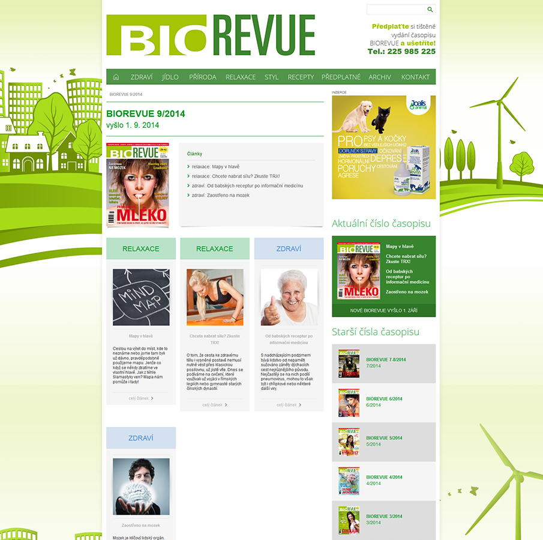Click the sidebar current issue cover thumbnail
The width and height of the screenshot is (543, 540).
(x=358, y=271)
